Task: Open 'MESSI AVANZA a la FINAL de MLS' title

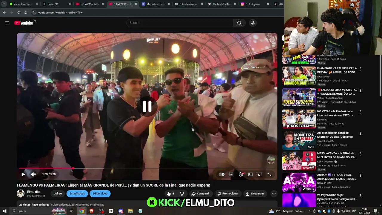Action: pyautogui.click(x=337, y=155)
